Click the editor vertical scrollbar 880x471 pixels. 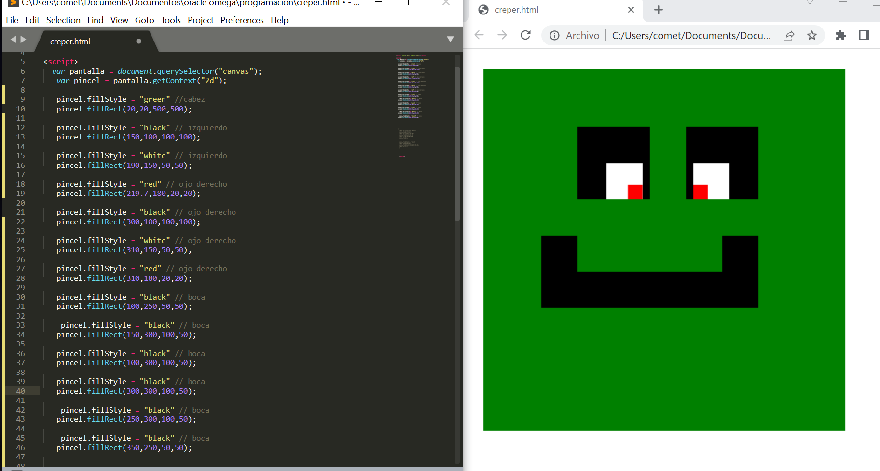click(457, 144)
